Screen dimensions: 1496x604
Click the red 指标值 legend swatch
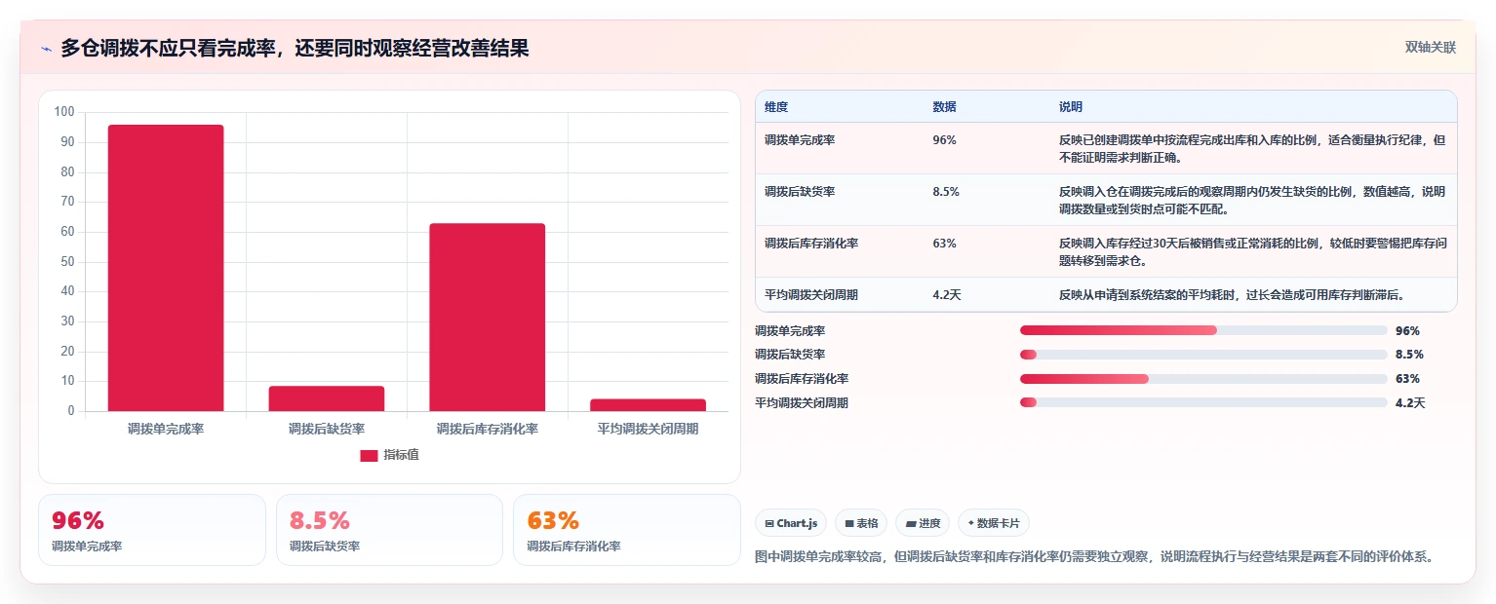(x=369, y=455)
